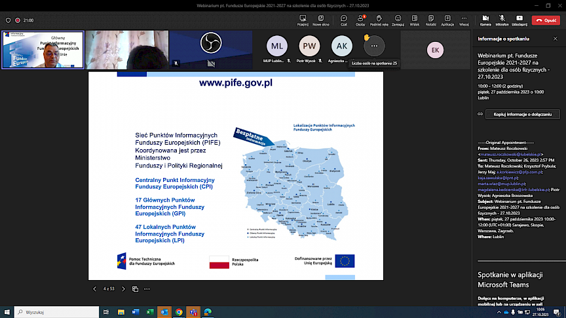Select the PW Piotr Wysok avatar
566x318 pixels.
tap(309, 46)
